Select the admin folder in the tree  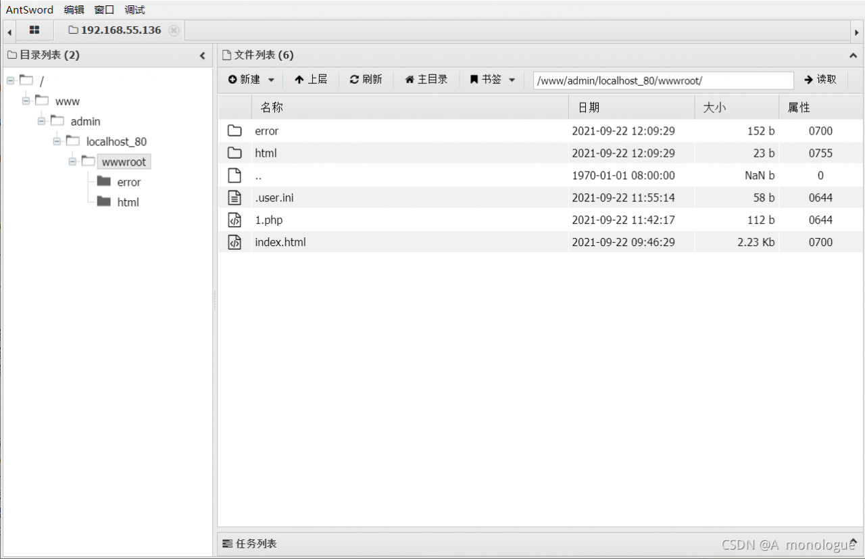pos(86,122)
